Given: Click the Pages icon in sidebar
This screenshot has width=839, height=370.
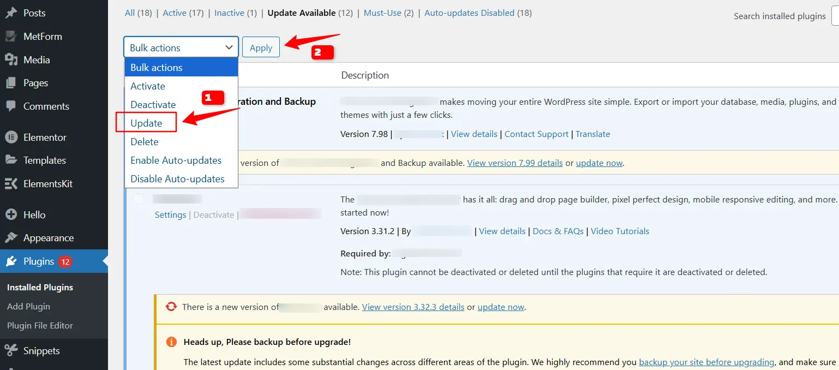Looking at the screenshot, I should (x=11, y=83).
